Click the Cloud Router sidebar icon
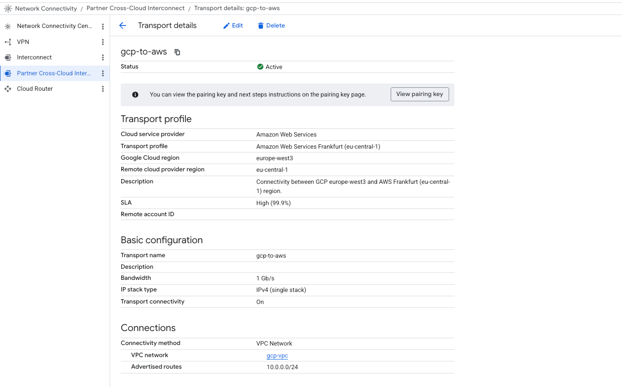The image size is (622, 387). tap(8, 89)
